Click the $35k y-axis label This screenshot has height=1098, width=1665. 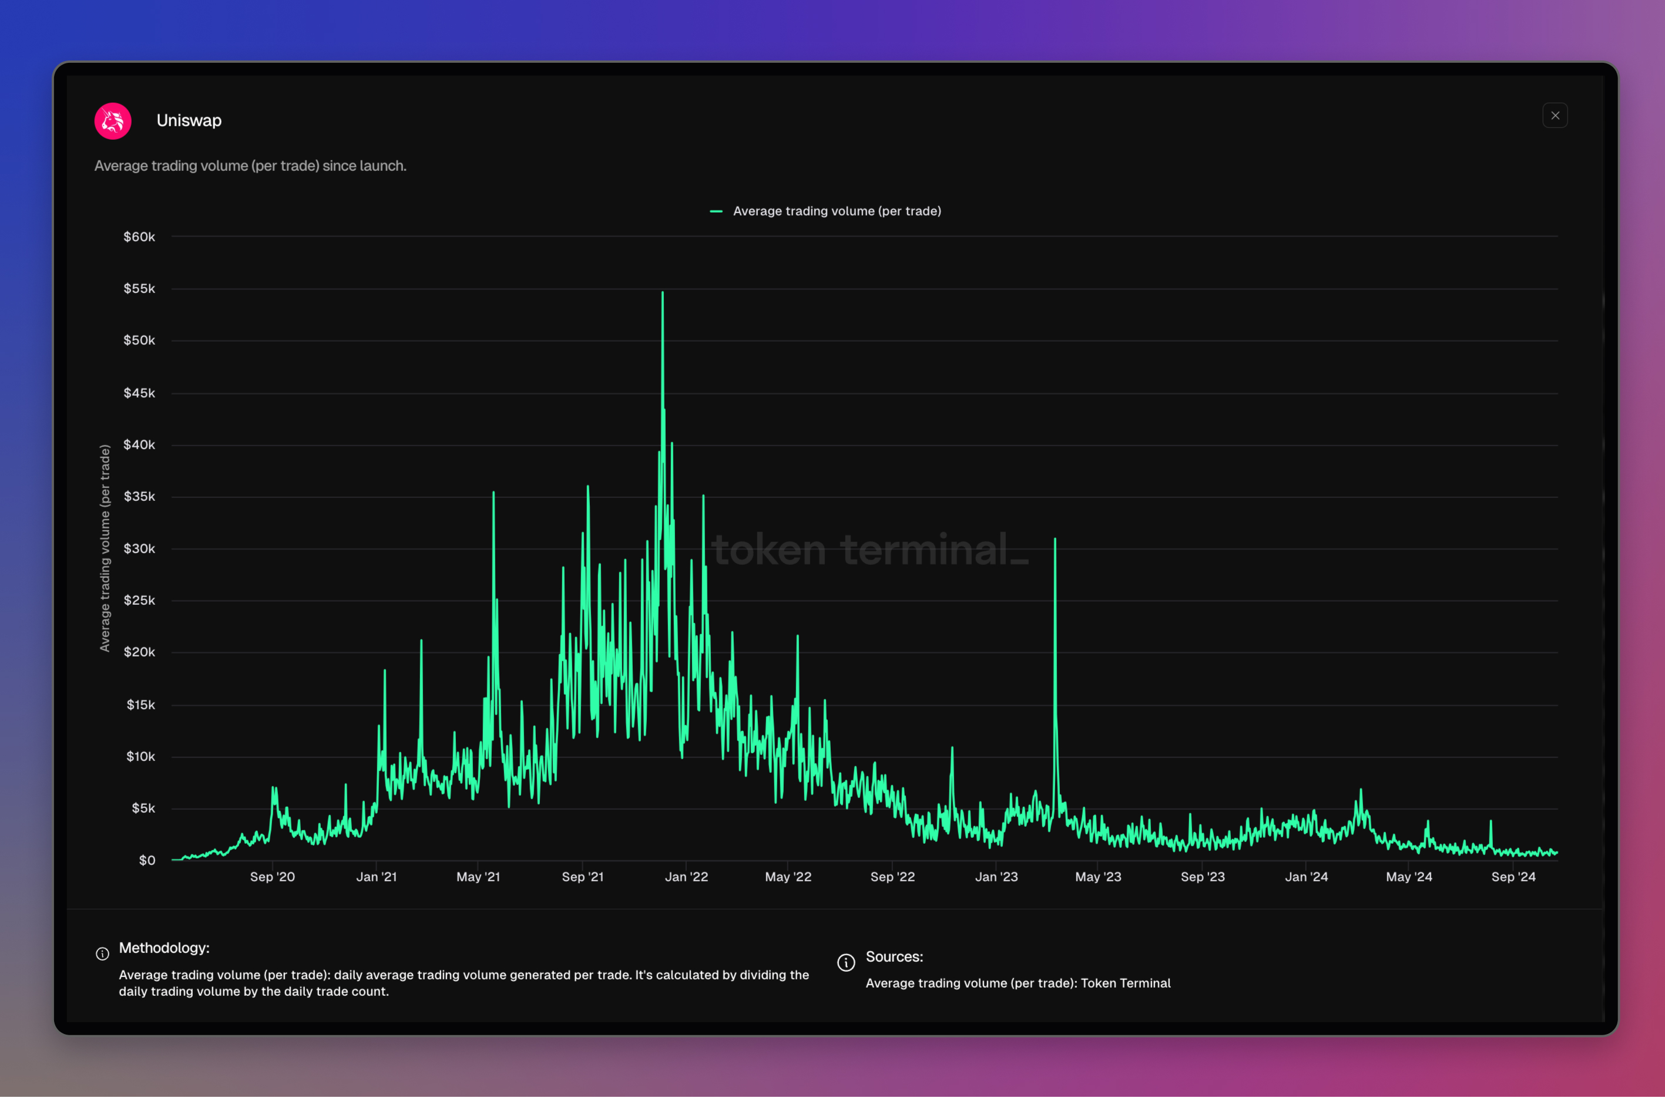139,497
